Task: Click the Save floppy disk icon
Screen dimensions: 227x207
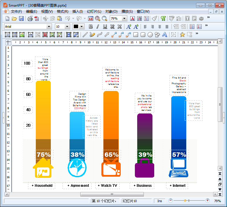Action: click(21, 18)
